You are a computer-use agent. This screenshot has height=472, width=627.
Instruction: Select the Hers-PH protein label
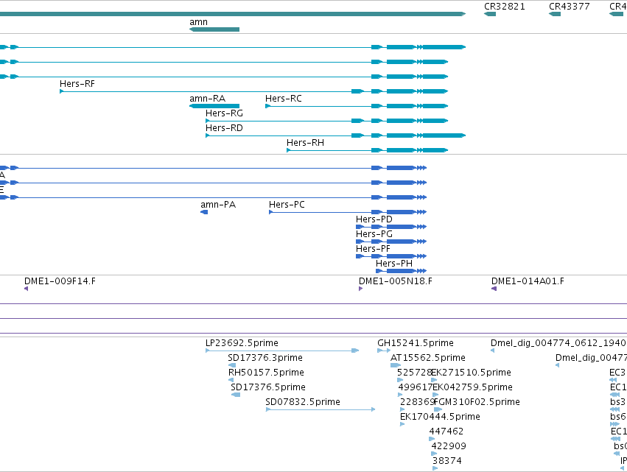pos(394,264)
